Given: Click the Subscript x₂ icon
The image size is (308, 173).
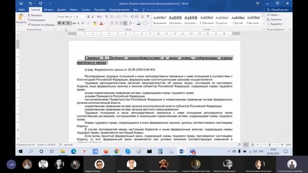Looking at the screenshot, I should (x=78, y=23).
